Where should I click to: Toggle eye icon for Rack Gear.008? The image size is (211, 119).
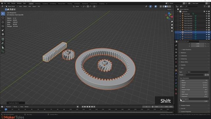[207, 32]
